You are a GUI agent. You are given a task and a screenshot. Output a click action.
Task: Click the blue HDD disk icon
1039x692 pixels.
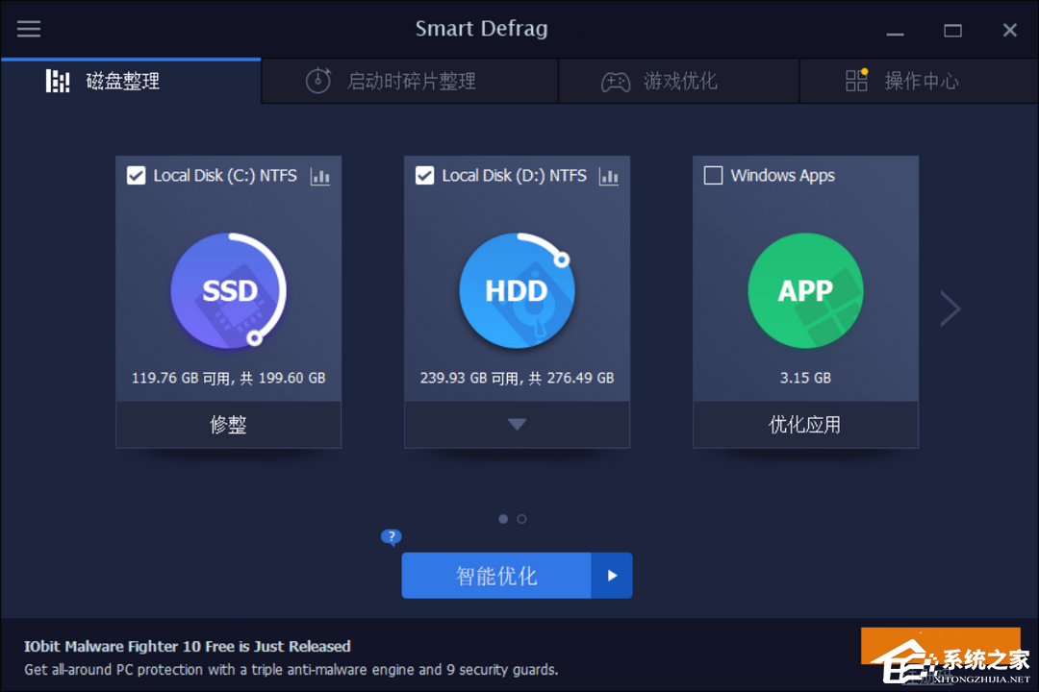517,290
